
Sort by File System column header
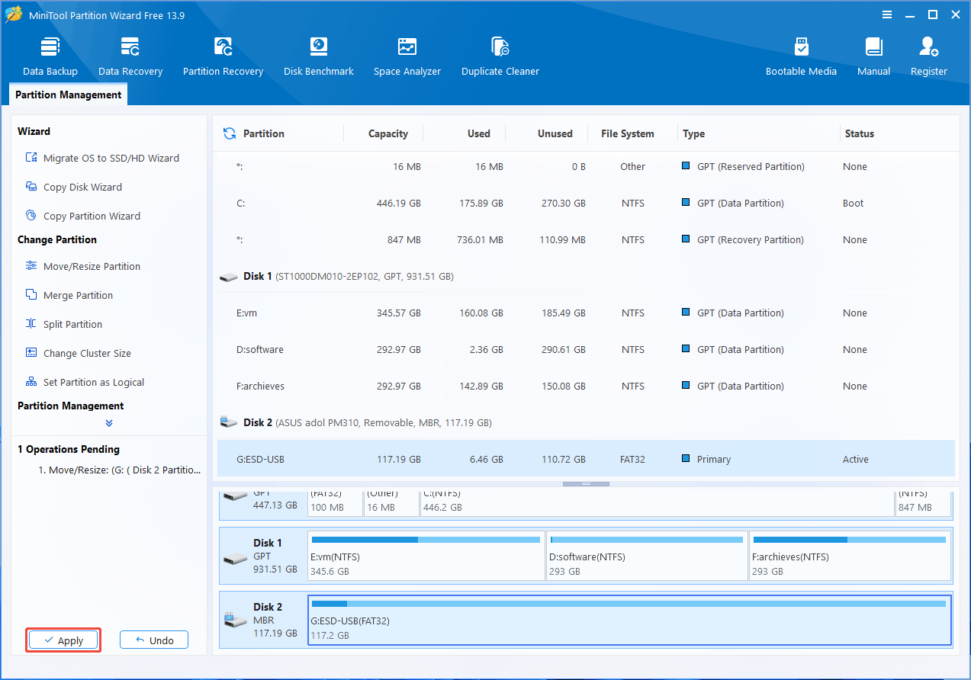tap(627, 133)
